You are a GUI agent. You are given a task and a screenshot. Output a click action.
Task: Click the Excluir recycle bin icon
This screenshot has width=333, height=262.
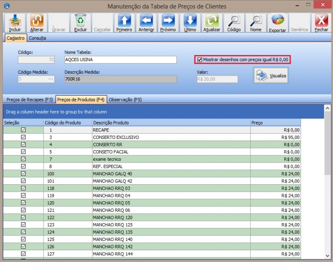(81, 22)
